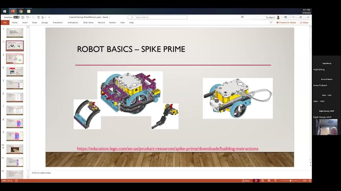This screenshot has height=191, width=341.
Task: Select the Review tab
Action: [112, 23]
